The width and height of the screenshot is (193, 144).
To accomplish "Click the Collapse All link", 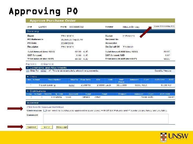I will [x=47, y=64].
